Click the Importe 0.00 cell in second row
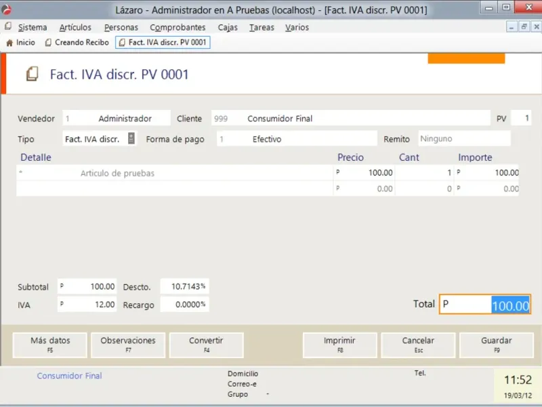Image resolution: width=542 pixels, height=407 pixels. (x=486, y=189)
